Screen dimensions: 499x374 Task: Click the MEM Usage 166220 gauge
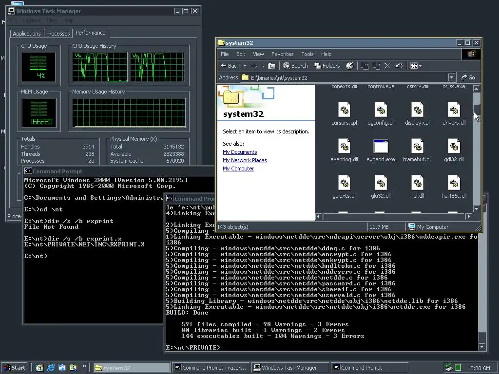(x=39, y=113)
